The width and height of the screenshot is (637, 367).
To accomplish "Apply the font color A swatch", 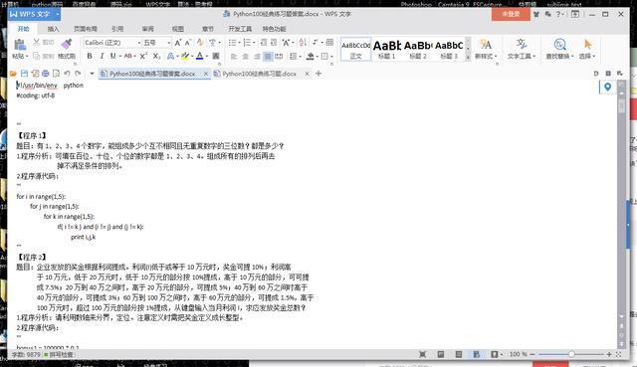I will (x=199, y=56).
